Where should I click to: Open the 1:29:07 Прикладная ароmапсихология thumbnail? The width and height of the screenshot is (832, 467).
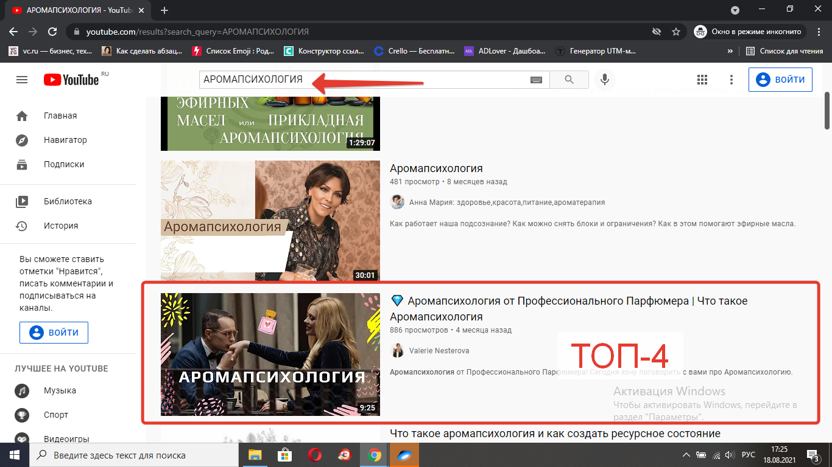click(x=270, y=123)
